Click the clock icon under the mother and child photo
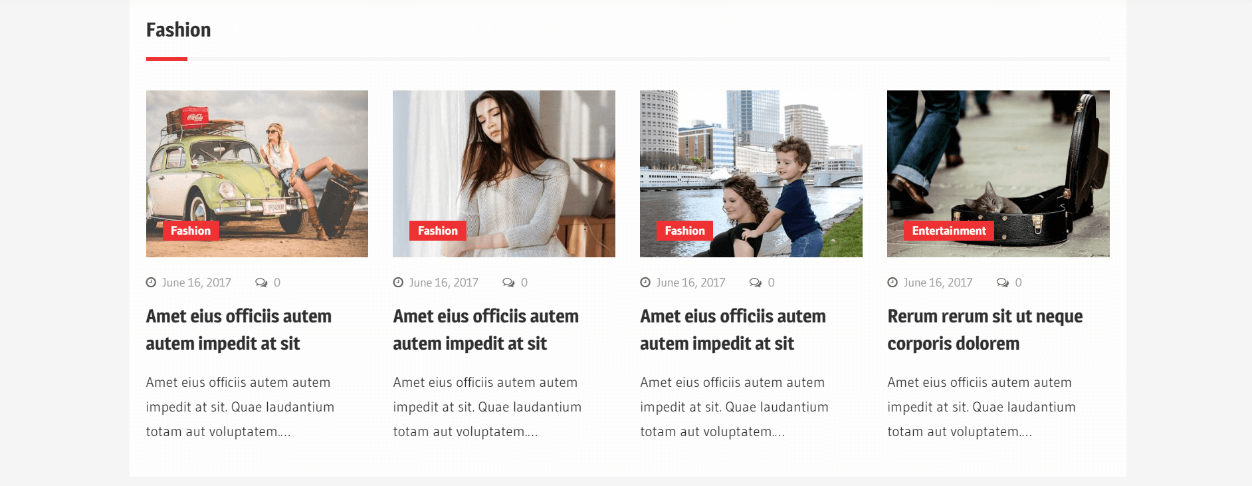Screen dimensions: 1252x486 click(645, 283)
